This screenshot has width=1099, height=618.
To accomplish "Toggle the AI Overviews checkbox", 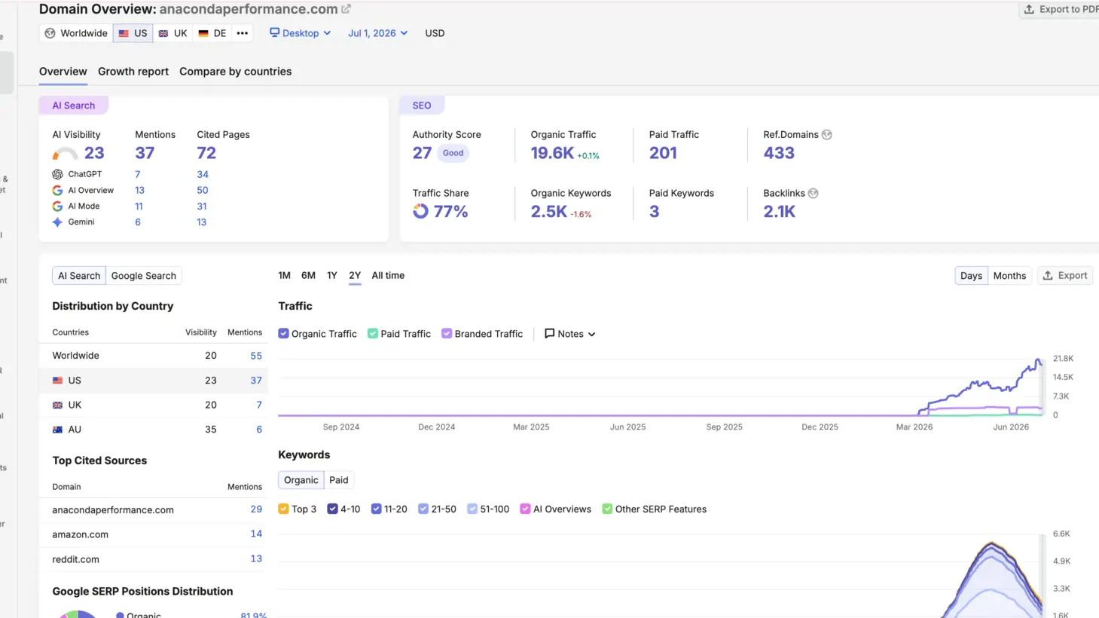I will (525, 509).
